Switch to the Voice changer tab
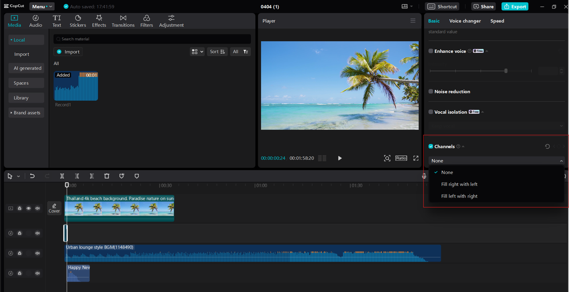Viewport: 569px width, 292px height. (465, 21)
